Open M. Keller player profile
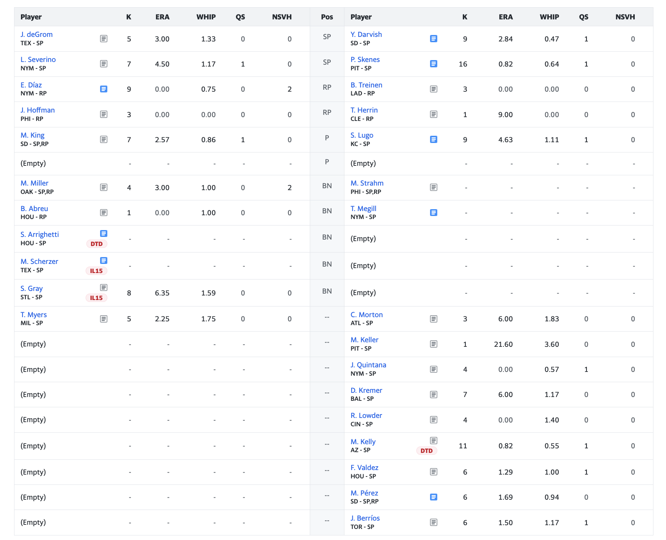The width and height of the screenshot is (666, 540). point(365,340)
